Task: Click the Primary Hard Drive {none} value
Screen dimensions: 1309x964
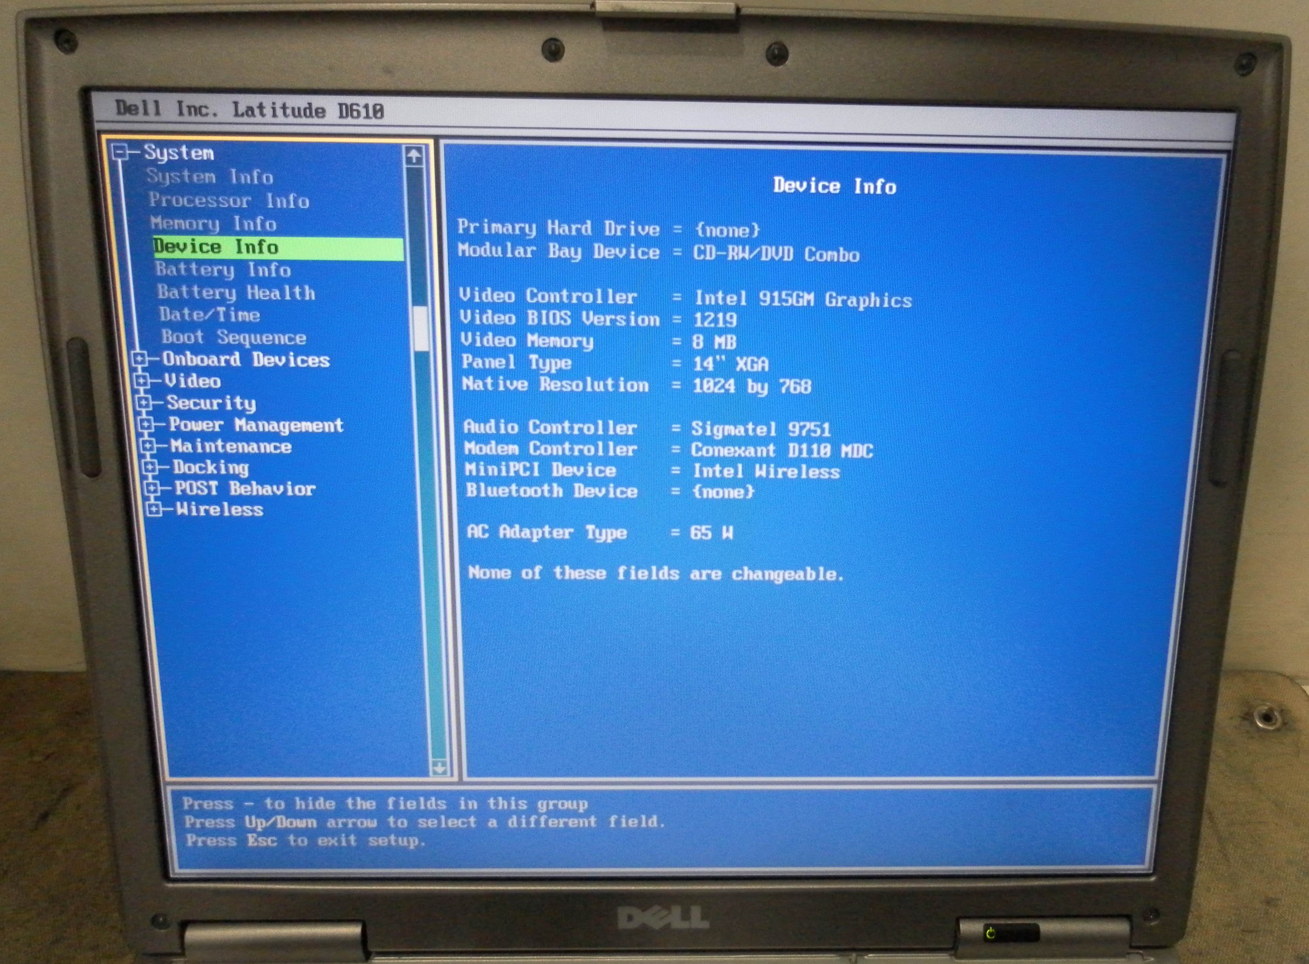Action: (728, 229)
